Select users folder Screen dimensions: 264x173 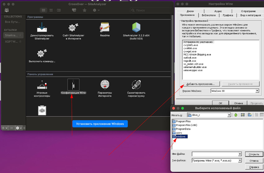point(177,133)
